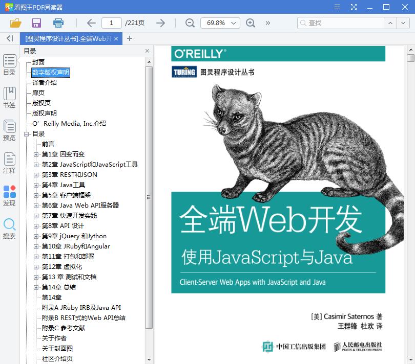
Task: Open the 发现 discover panel
Action: [x=10, y=196]
